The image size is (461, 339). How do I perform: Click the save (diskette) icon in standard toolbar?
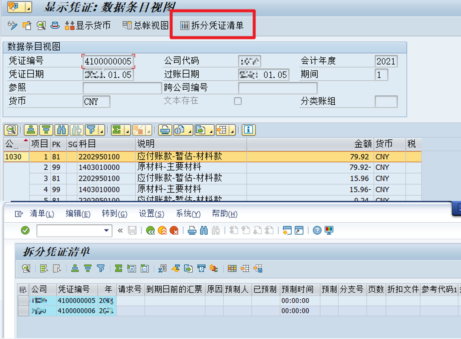133,230
